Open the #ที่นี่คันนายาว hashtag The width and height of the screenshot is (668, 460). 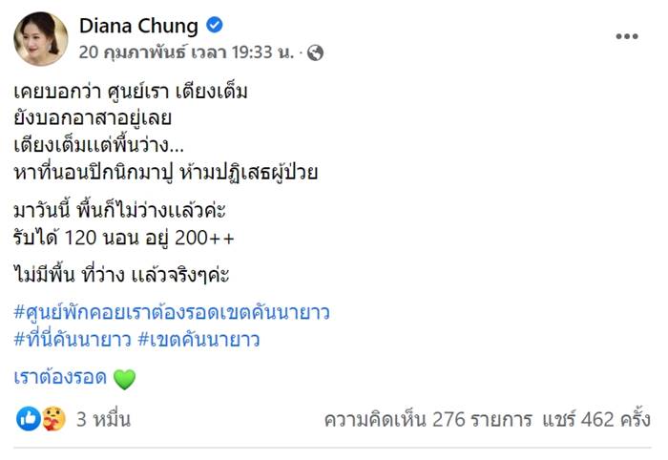[72, 338]
